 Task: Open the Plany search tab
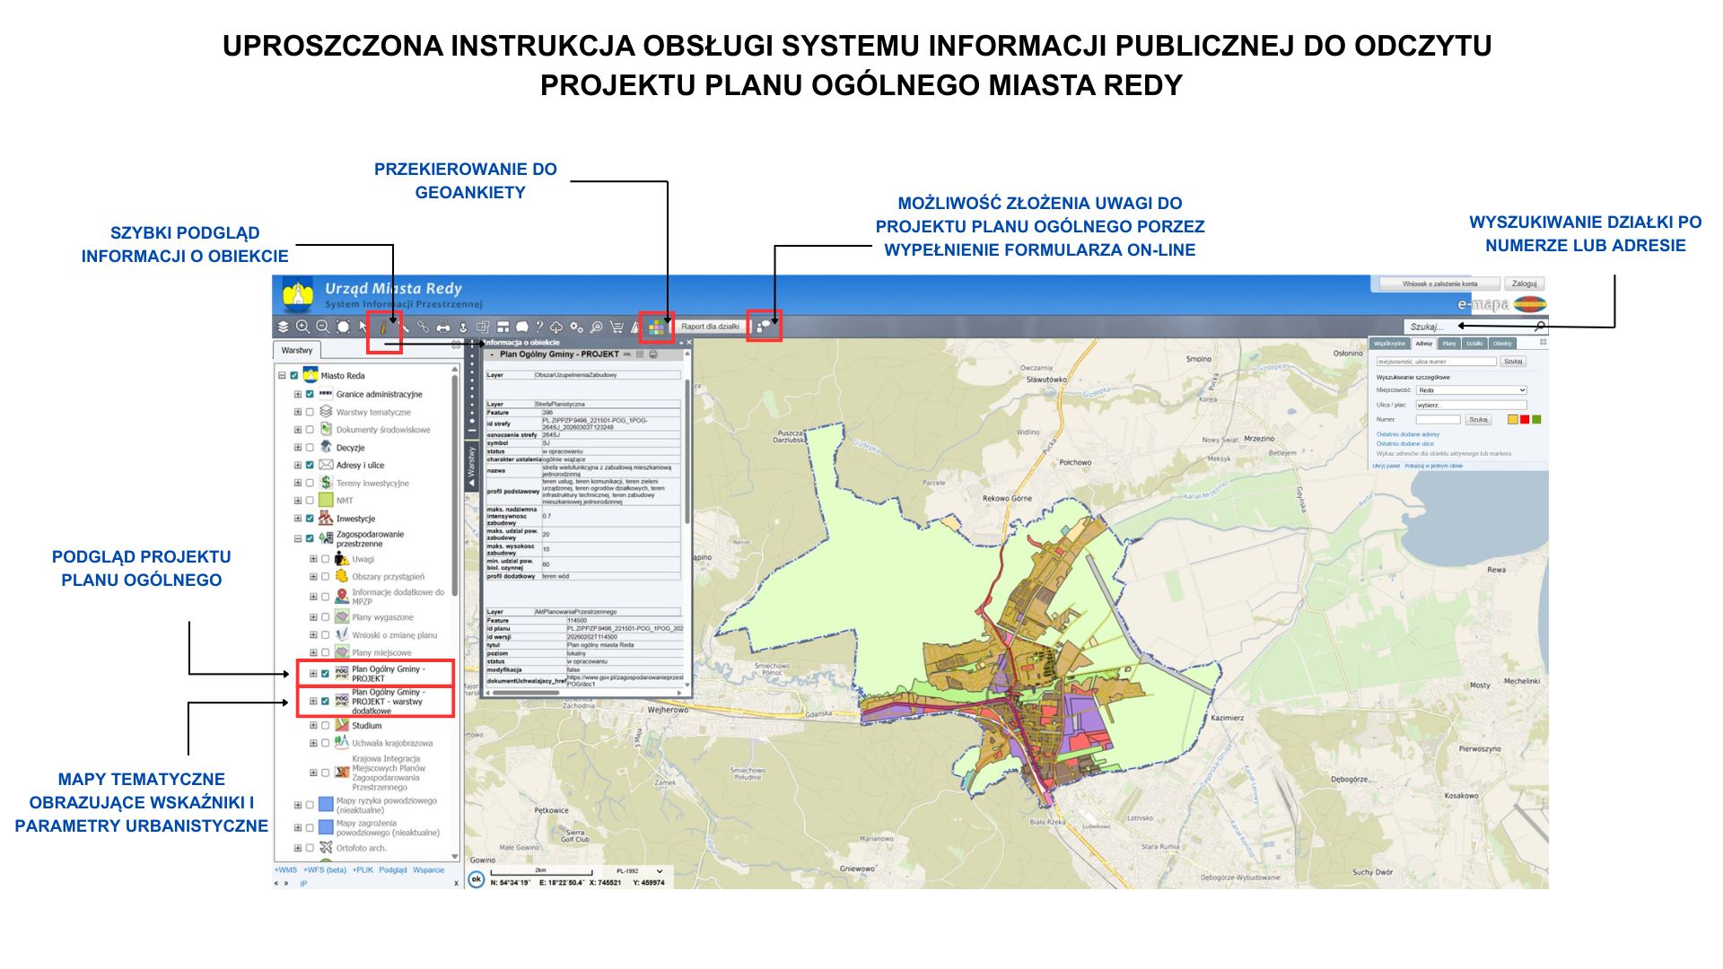(x=1449, y=344)
